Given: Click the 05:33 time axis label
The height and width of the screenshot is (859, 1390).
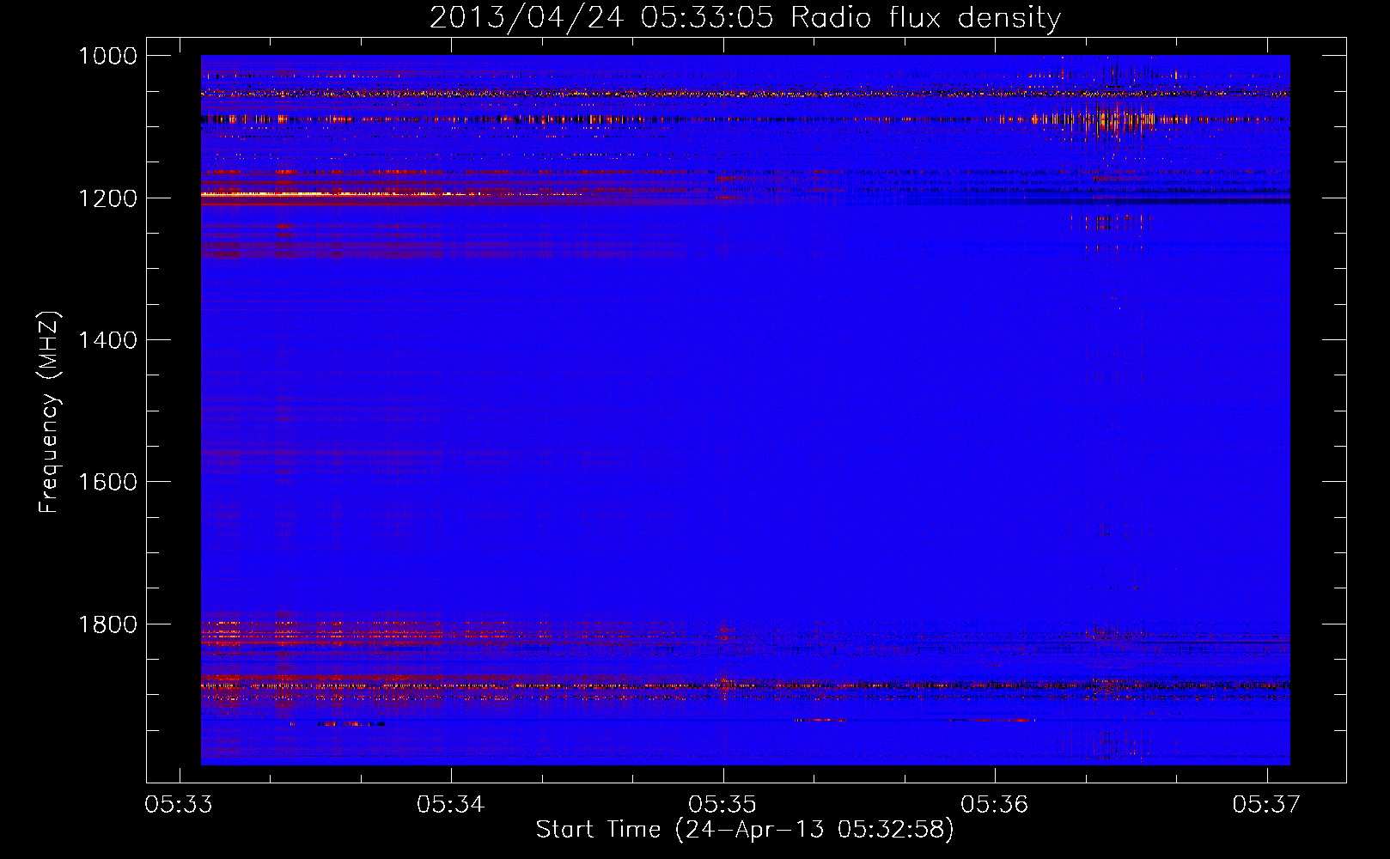Looking at the screenshot, I should tap(179, 805).
